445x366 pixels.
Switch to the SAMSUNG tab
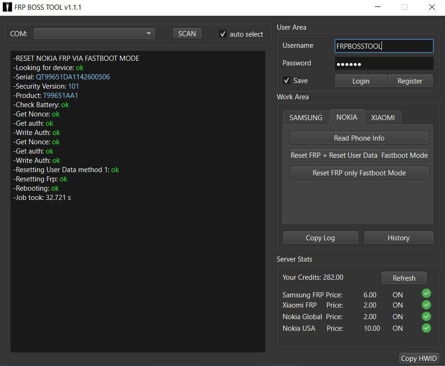(305, 117)
